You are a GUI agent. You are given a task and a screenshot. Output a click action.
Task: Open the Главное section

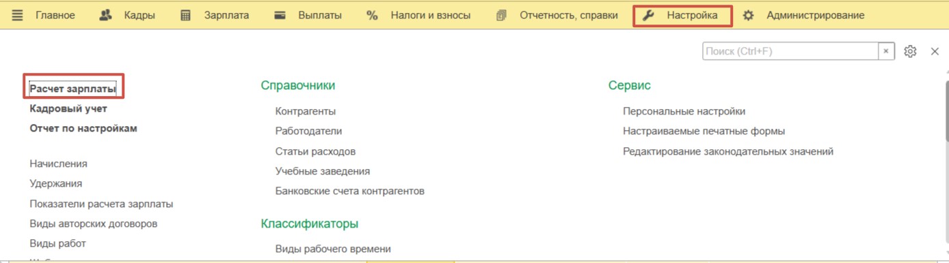point(55,15)
